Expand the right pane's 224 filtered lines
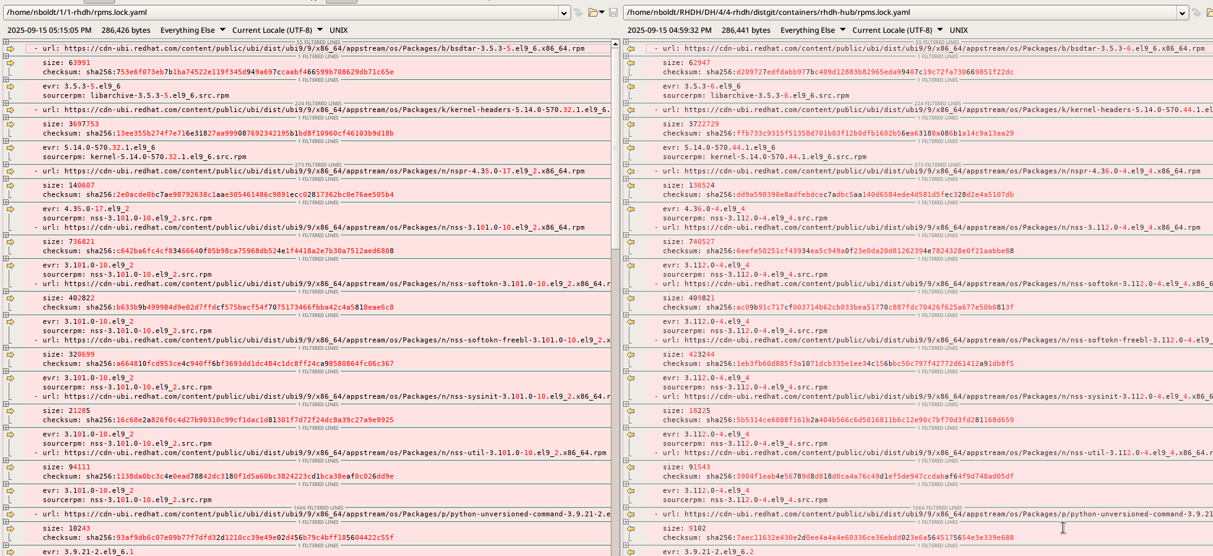The width and height of the screenshot is (1213, 556). point(626,103)
